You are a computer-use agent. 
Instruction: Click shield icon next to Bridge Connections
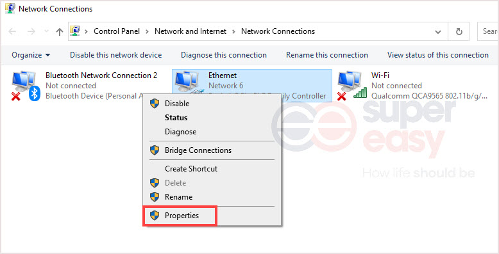[x=155, y=150]
